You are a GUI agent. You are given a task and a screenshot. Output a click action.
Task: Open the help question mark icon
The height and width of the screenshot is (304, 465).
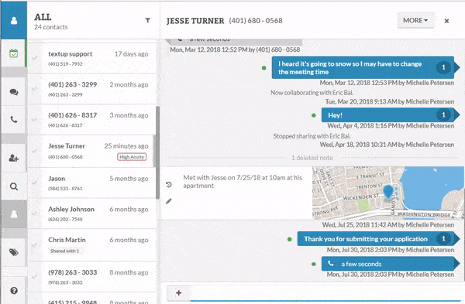point(14,291)
